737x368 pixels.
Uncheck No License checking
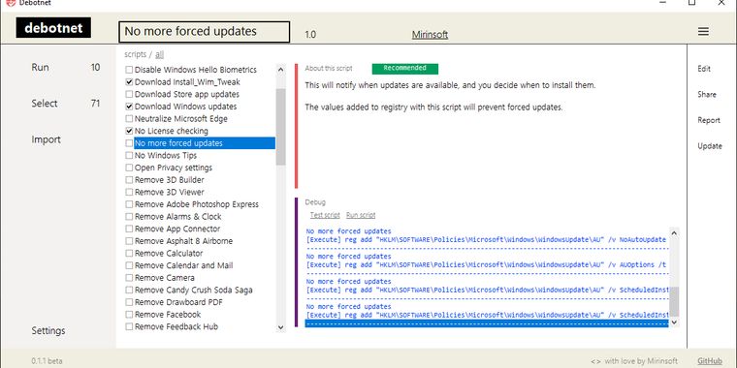(x=129, y=131)
